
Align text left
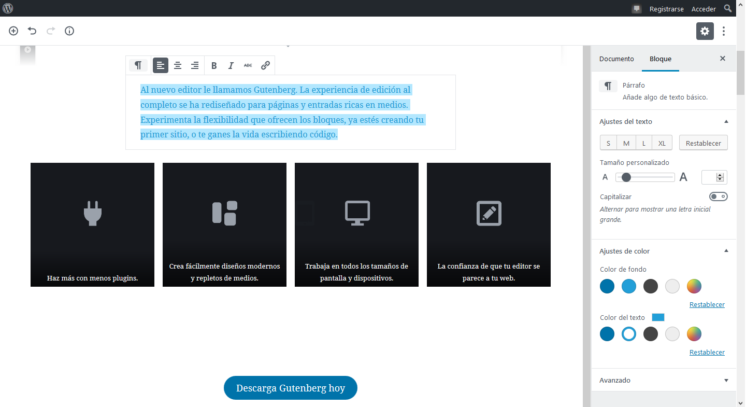(x=161, y=65)
